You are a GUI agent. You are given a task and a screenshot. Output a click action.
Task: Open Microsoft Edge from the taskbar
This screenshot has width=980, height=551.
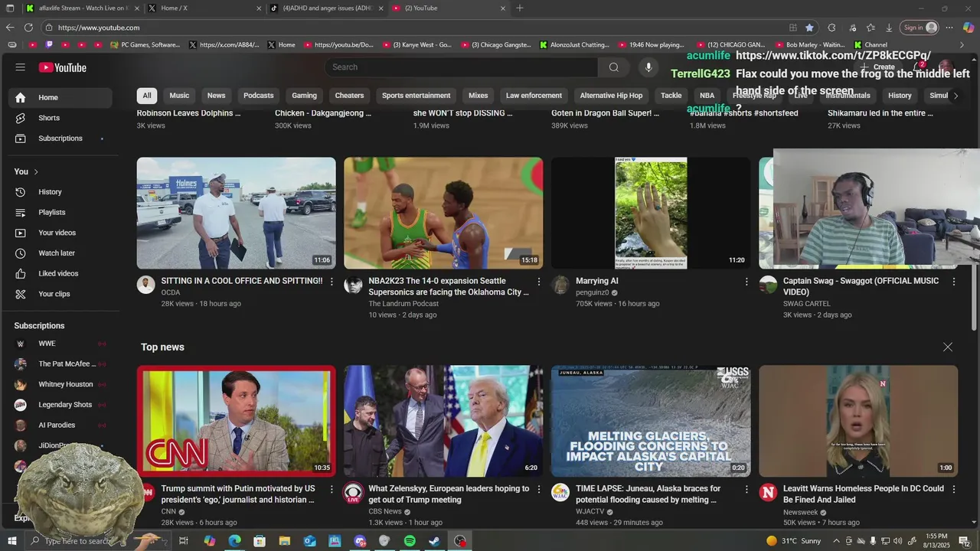click(x=234, y=541)
